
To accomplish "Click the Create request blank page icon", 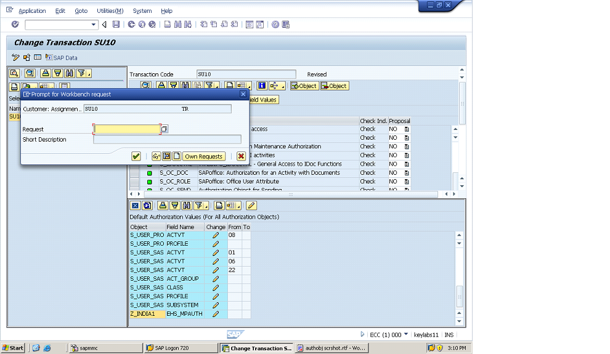I will [177, 156].
